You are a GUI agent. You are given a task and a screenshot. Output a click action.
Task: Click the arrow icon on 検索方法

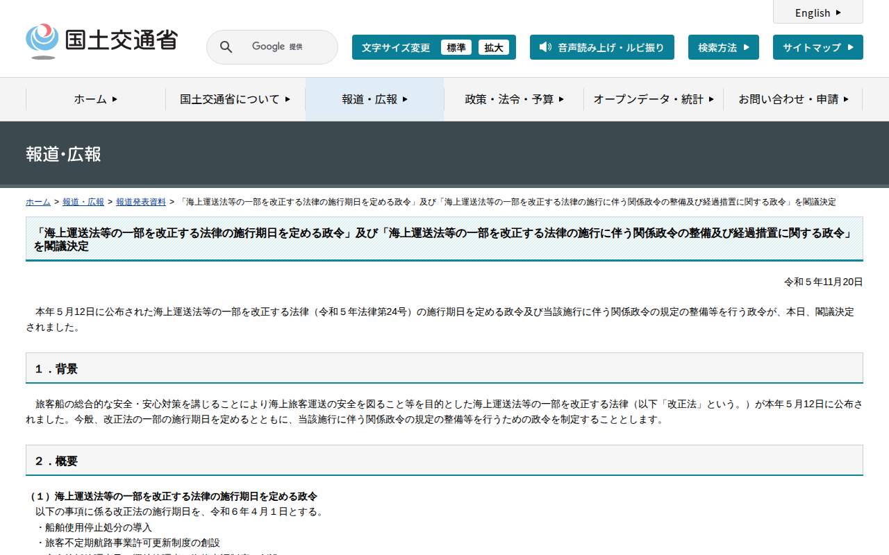[746, 47]
